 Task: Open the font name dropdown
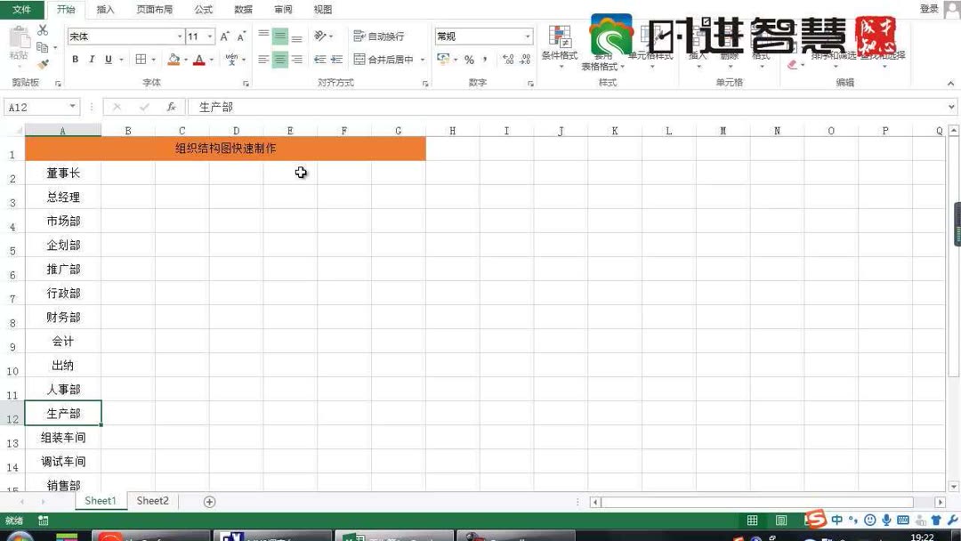(178, 36)
